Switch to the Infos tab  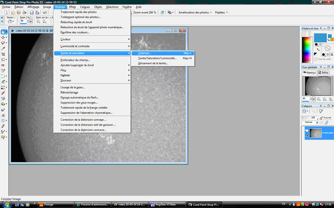click(x=323, y=73)
